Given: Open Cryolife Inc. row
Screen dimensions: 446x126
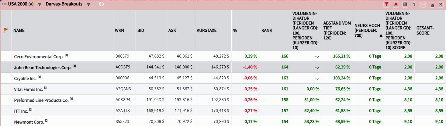Looking at the screenshot, I should (x=223, y=78).
